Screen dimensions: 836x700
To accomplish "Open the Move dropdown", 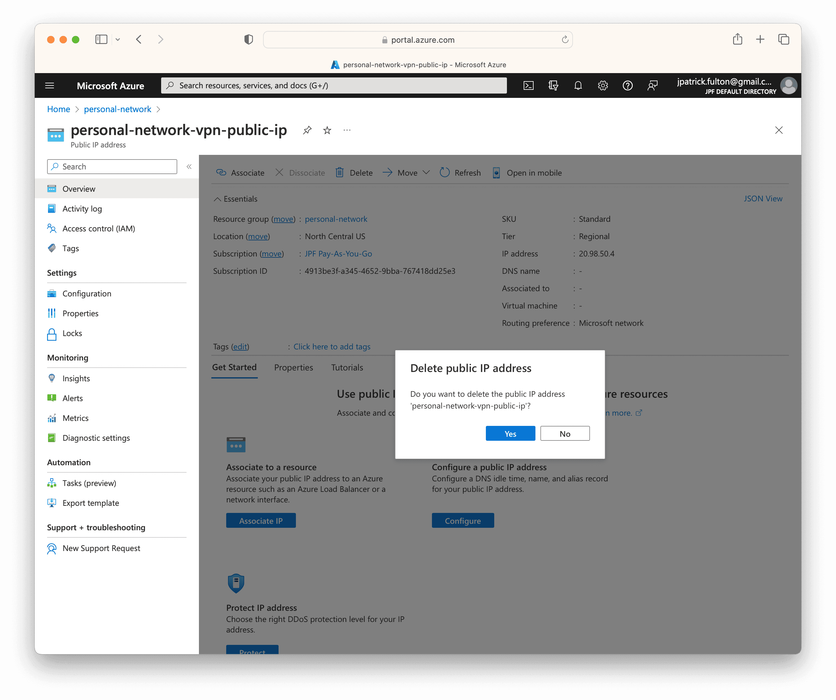I will coord(406,173).
